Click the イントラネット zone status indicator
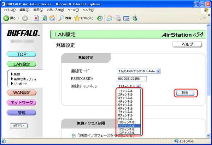 [184, 141]
